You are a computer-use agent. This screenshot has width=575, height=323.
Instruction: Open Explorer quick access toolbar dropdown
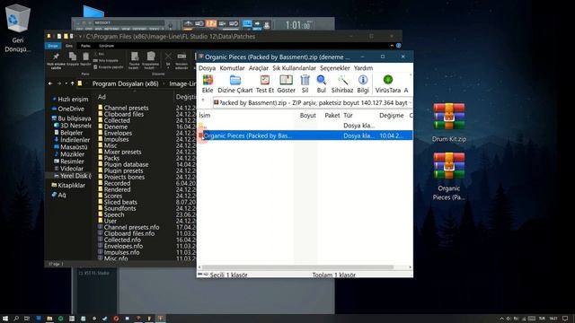tap(80, 37)
